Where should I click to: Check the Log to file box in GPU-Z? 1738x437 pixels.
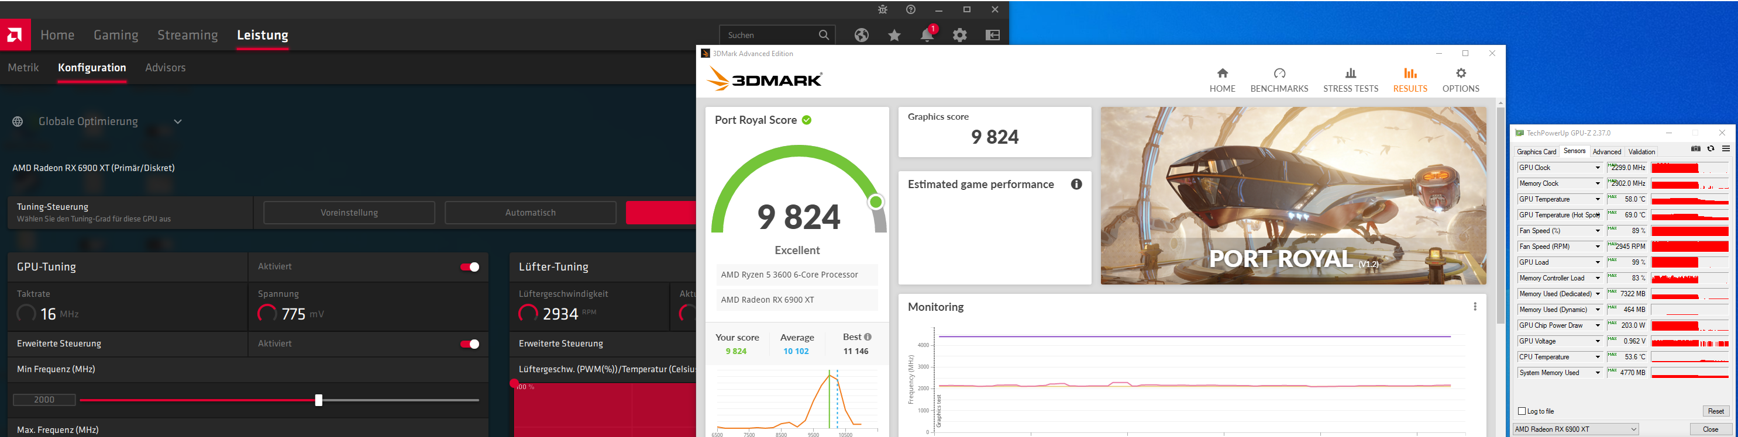coord(1522,411)
